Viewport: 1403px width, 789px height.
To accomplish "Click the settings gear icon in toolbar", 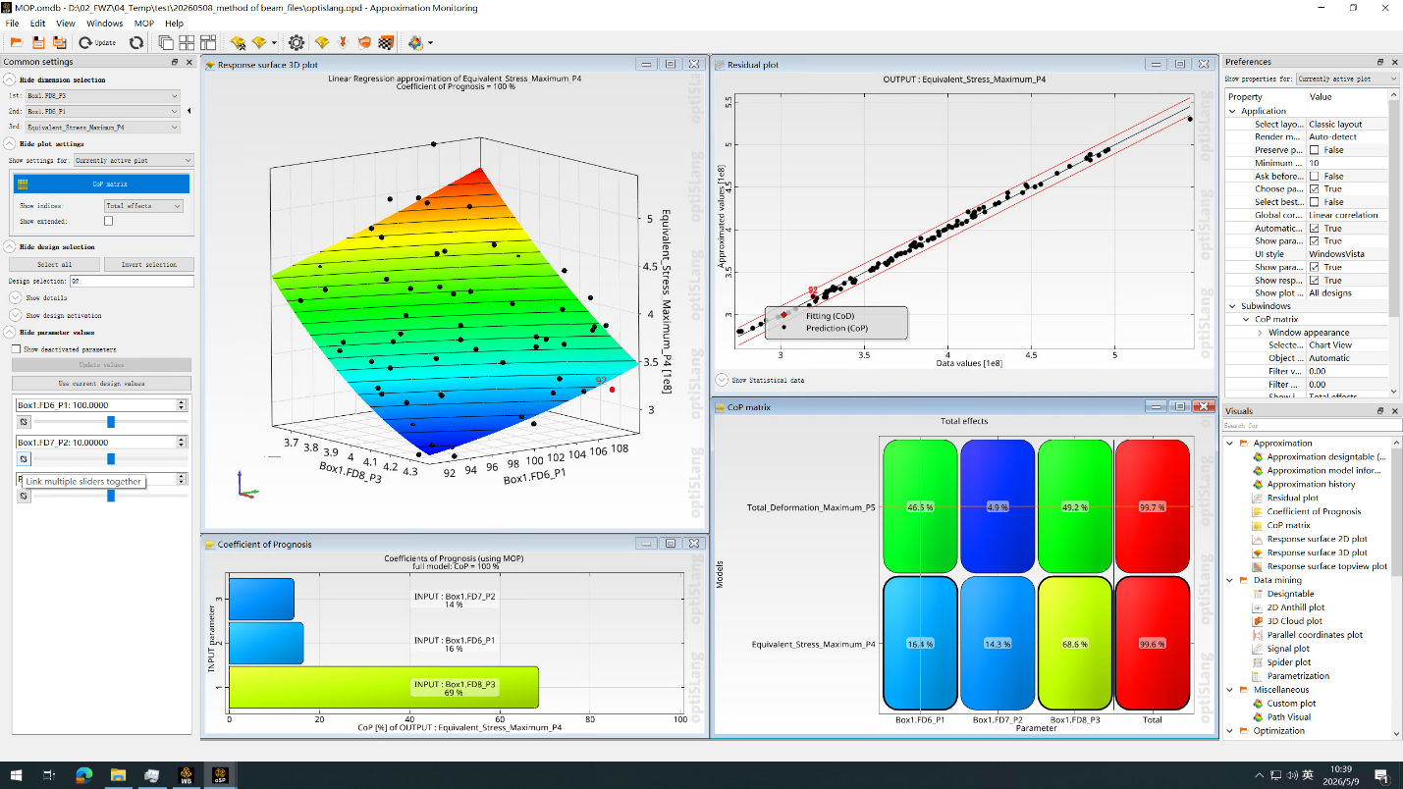I will [296, 42].
